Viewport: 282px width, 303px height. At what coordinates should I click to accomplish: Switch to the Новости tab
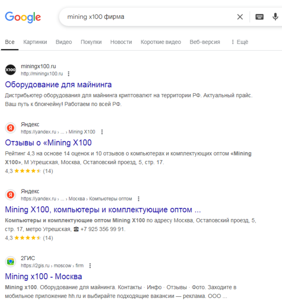pos(121,42)
